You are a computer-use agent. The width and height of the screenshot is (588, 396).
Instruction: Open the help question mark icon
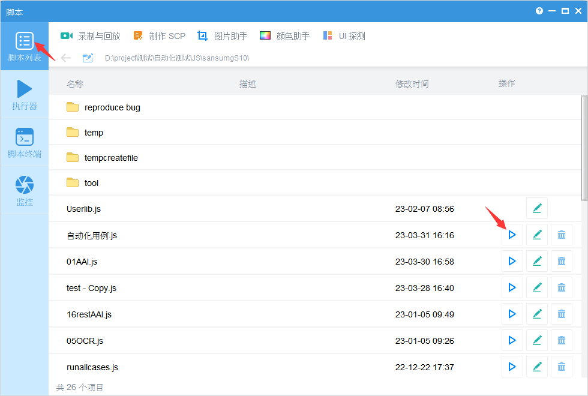pos(539,11)
